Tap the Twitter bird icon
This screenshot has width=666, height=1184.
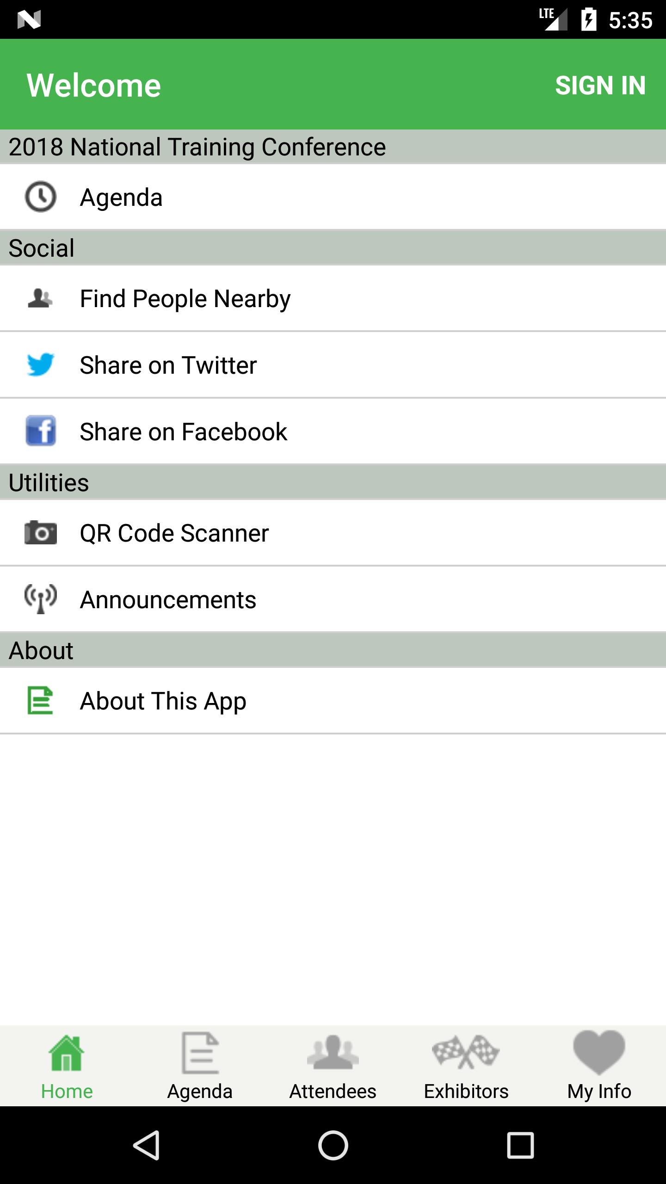(x=41, y=365)
